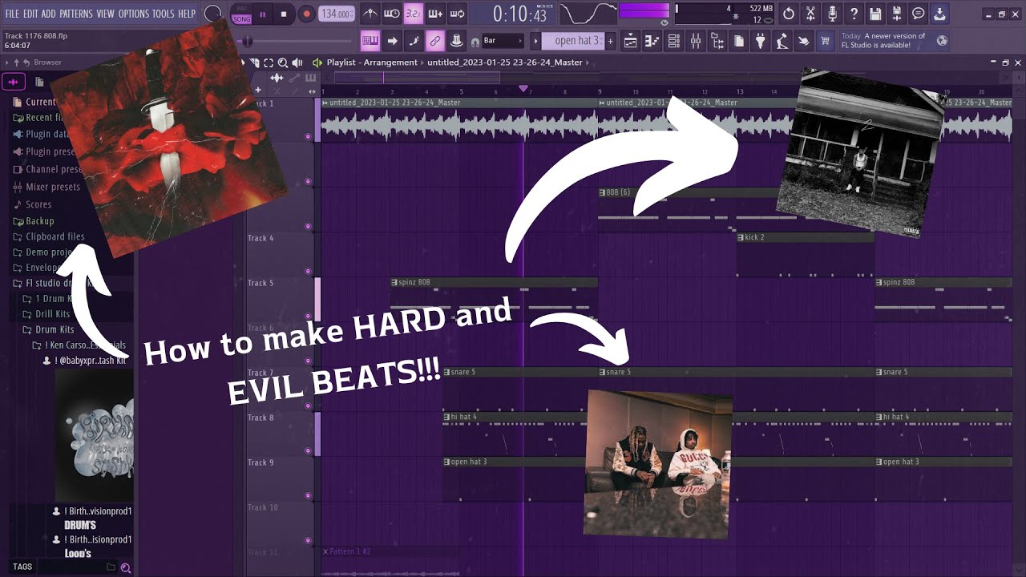Open the OPTIONS menu
This screenshot has width=1026, height=577.
[x=133, y=14]
